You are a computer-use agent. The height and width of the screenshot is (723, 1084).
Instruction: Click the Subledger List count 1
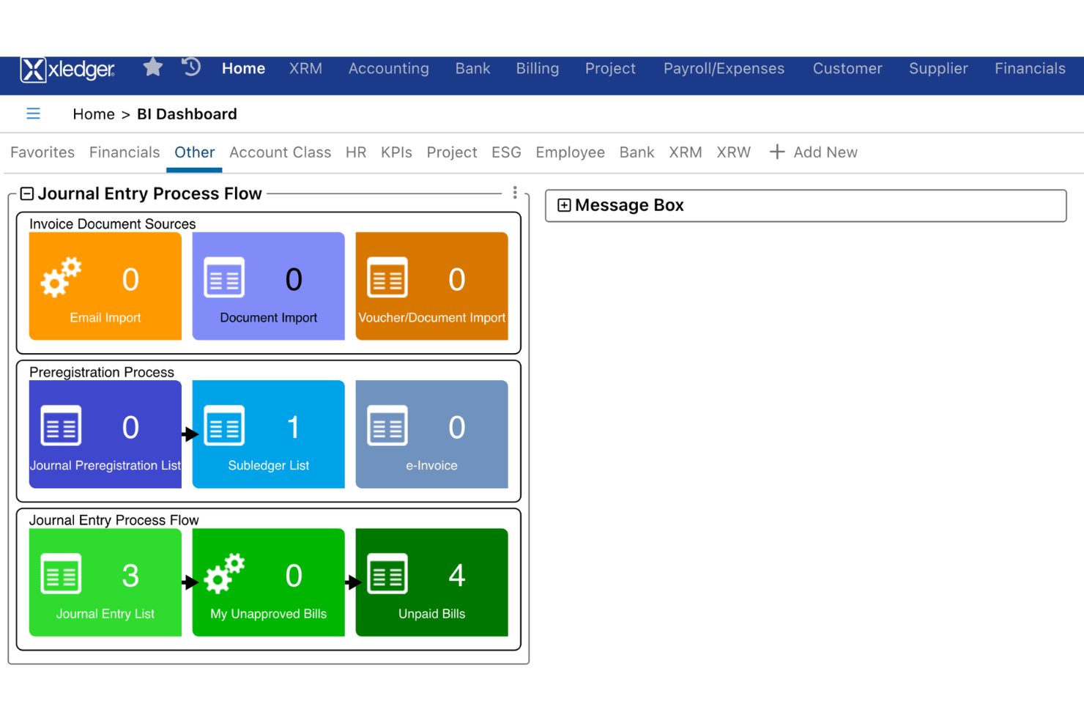coord(293,427)
